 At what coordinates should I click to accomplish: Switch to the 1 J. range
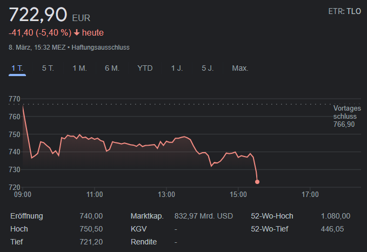(x=177, y=68)
